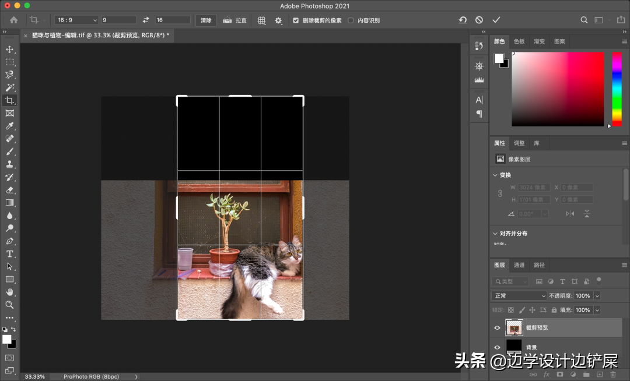This screenshot has height=381, width=630.
Task: Select the Brush tool
Action: 10,151
